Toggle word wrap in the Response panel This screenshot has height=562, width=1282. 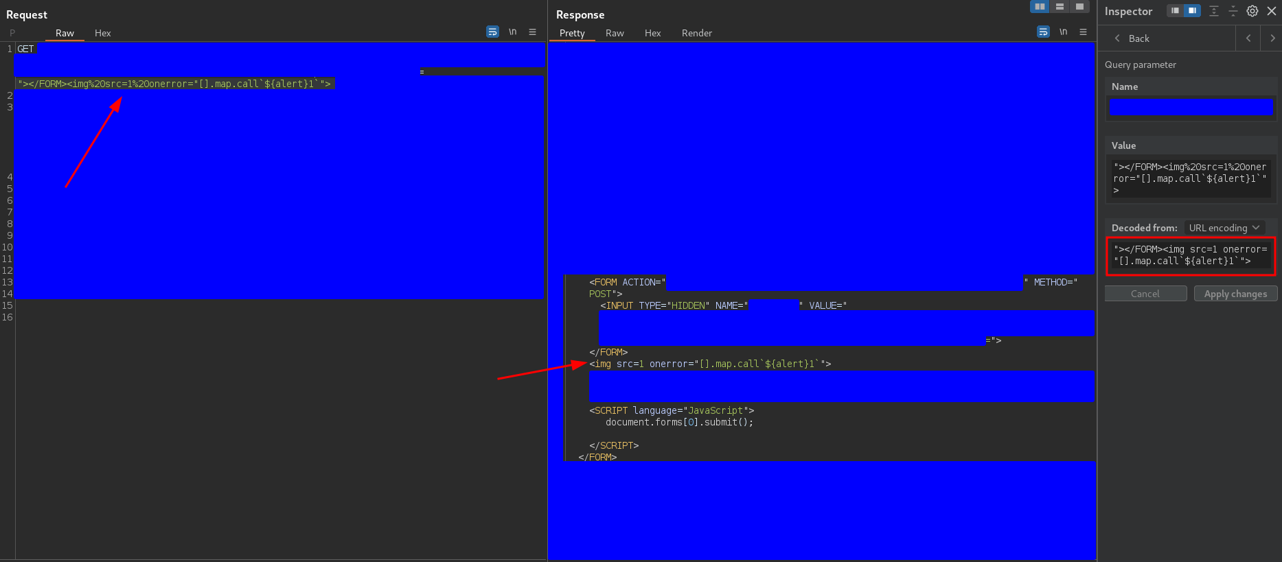[1043, 32]
